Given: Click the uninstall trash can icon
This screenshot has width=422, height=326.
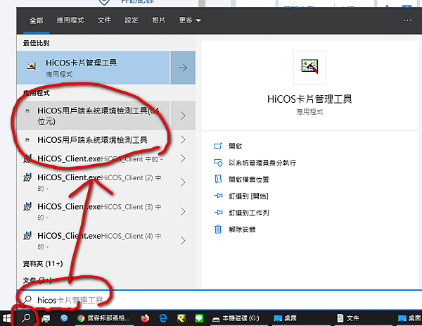Looking at the screenshot, I should coord(218,229).
